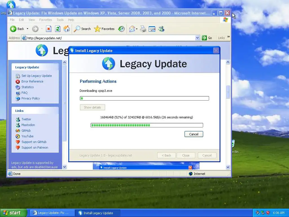Click the installer dialog title bar icon
The width and height of the screenshot is (289, 217).
(x=72, y=50)
